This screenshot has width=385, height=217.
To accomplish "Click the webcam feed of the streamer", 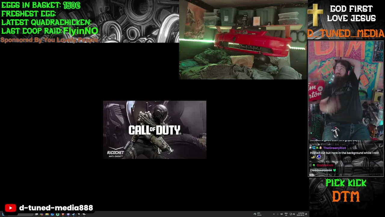I will 346,90.
